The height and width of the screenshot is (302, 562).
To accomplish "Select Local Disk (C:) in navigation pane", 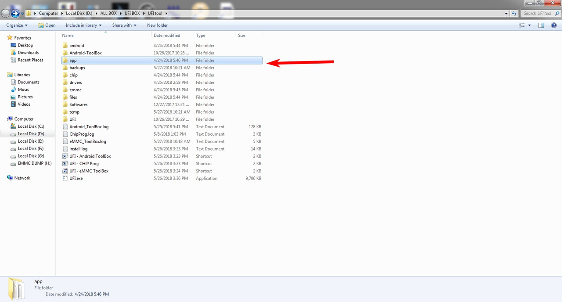I will 31,126.
